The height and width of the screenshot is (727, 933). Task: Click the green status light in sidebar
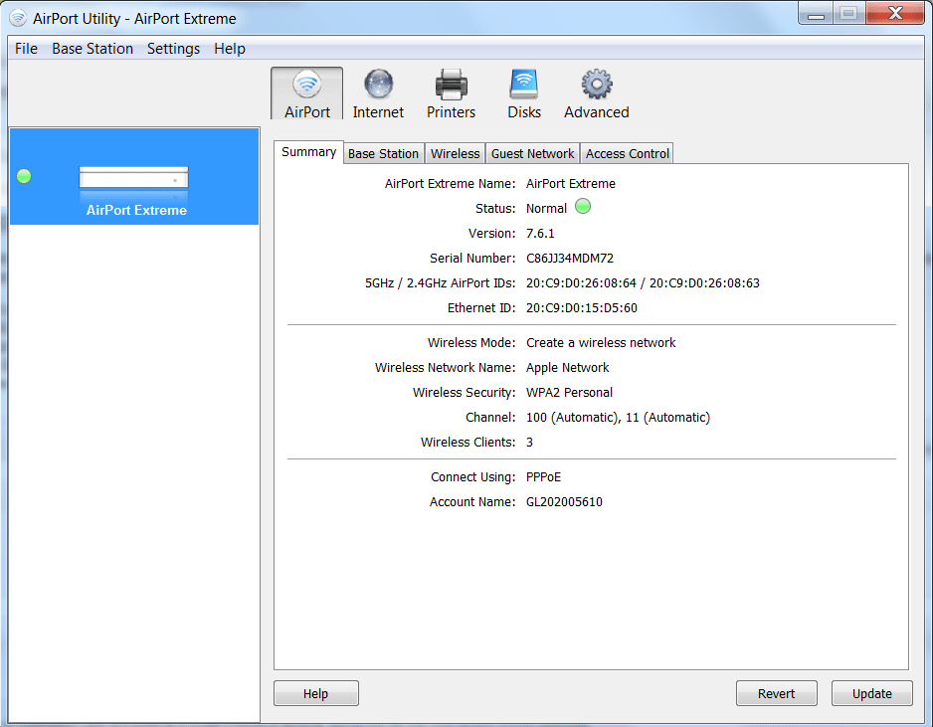click(x=25, y=176)
